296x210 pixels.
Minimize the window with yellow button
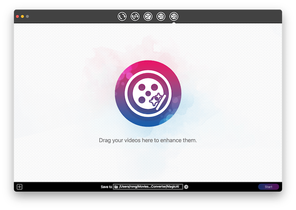click(x=22, y=16)
